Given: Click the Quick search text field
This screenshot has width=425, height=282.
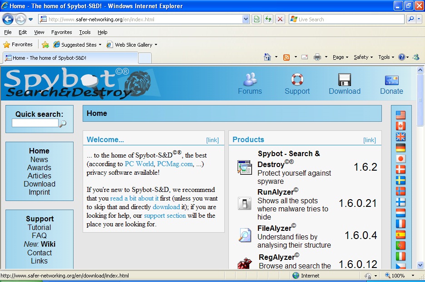Looking at the screenshot, I should (x=35, y=123).
